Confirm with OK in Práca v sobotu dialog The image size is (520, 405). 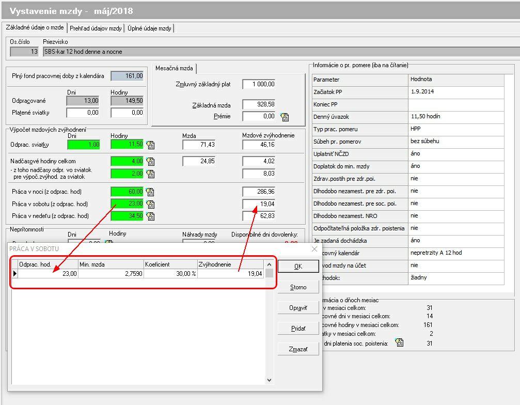[x=298, y=267]
